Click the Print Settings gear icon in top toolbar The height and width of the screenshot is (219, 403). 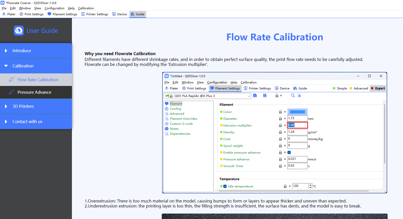point(21,14)
